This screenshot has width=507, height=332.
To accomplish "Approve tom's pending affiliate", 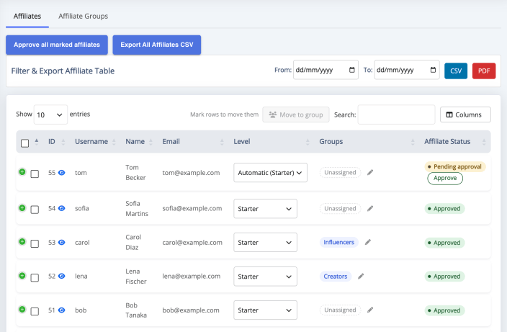I will 445,178.
